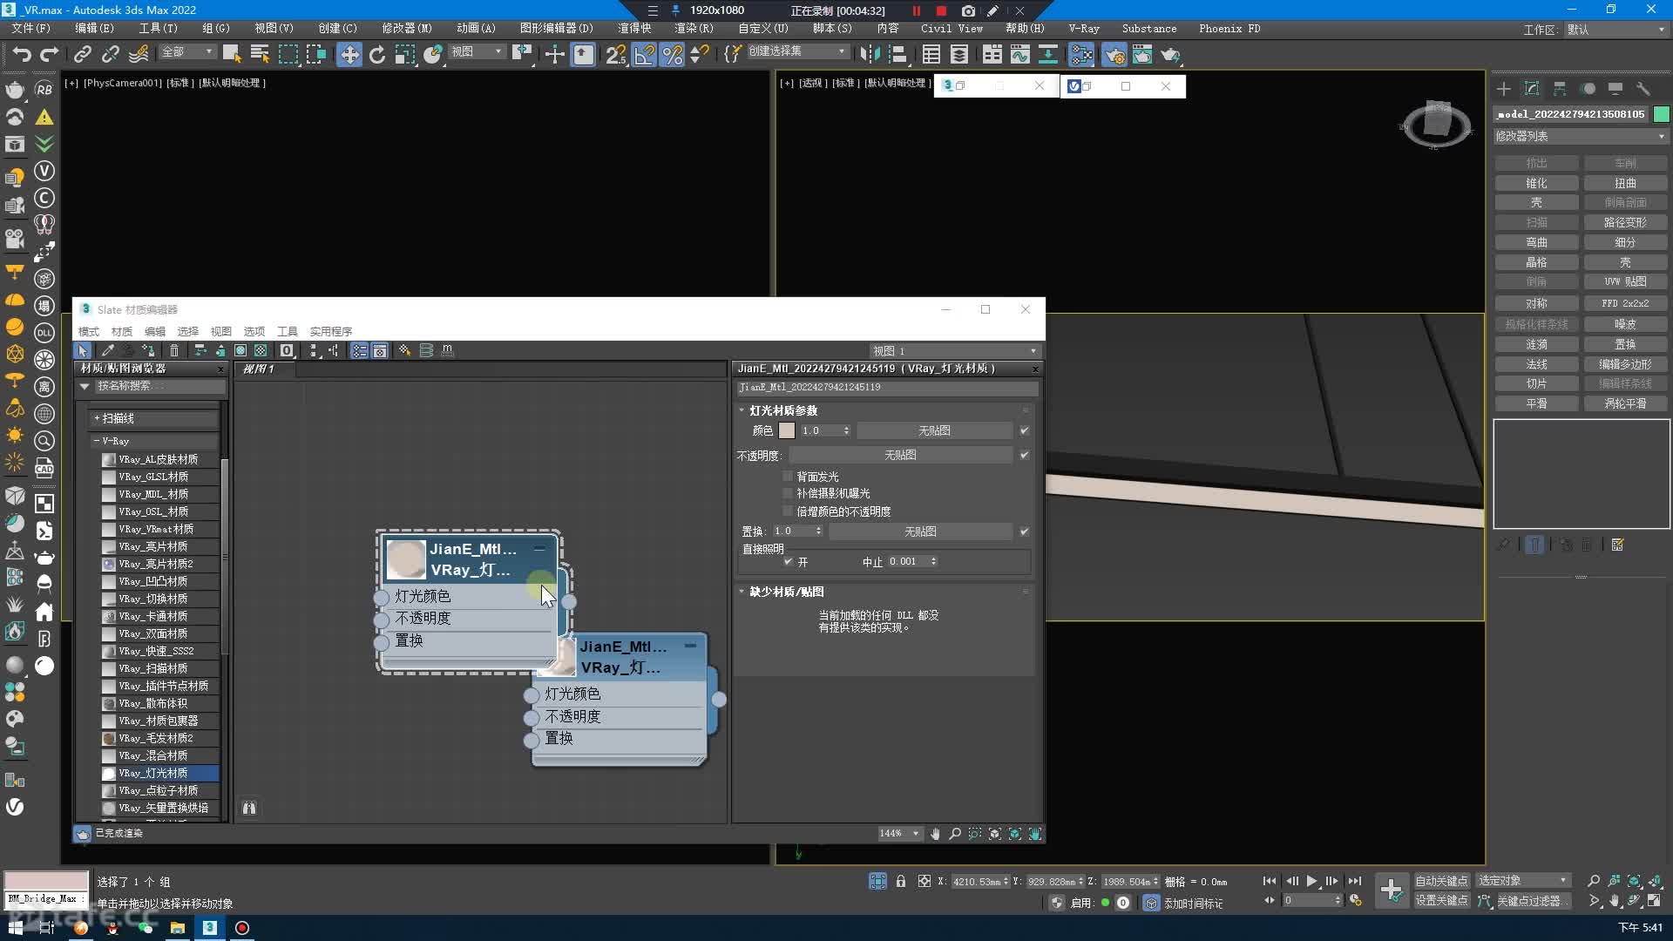Open the 渲染(R) main menu
The width and height of the screenshot is (1673, 941).
tap(694, 29)
